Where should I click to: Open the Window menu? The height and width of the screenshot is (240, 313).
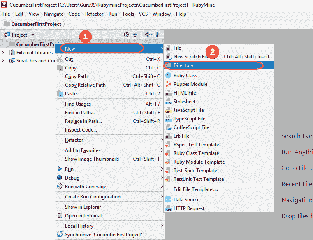click(162, 14)
